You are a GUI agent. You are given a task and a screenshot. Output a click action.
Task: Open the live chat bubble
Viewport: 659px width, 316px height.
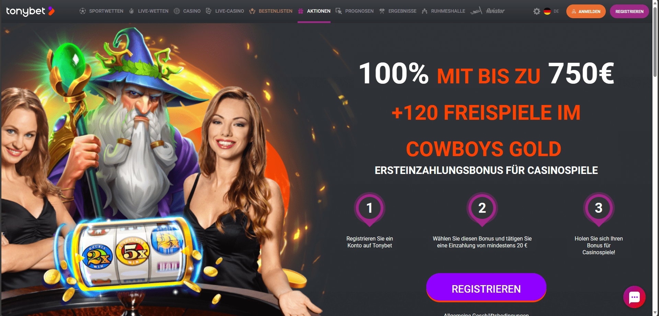point(634,297)
